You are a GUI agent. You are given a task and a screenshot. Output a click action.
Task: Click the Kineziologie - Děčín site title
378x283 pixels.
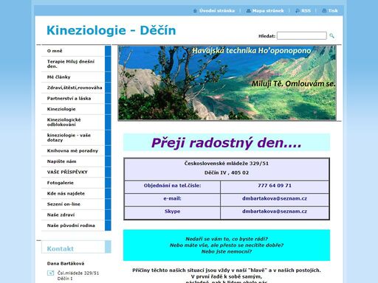point(111,30)
